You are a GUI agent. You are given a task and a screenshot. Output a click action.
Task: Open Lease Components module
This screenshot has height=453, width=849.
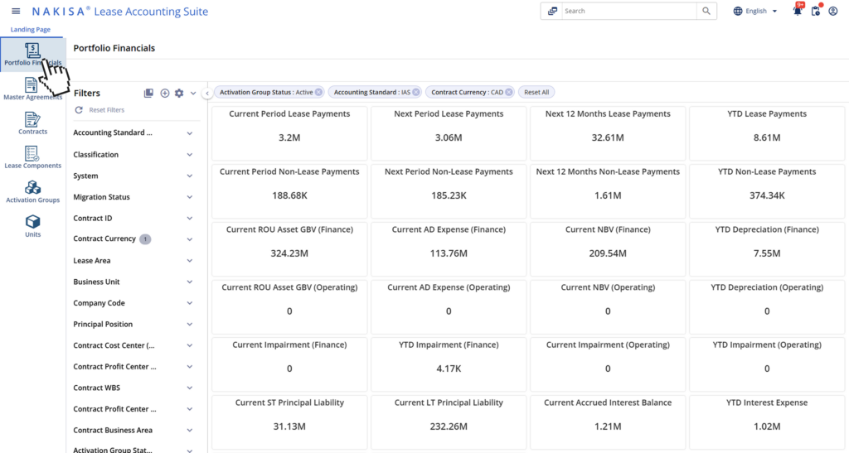[32, 157]
